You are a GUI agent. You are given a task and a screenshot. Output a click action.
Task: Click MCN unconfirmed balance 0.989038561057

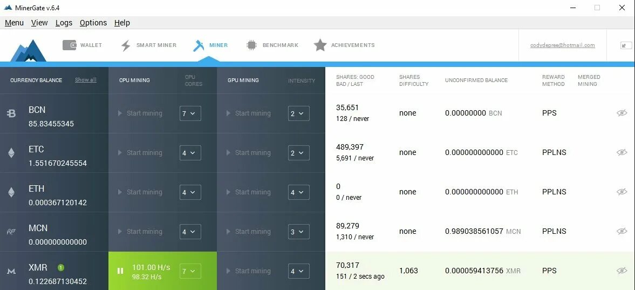[474, 231]
